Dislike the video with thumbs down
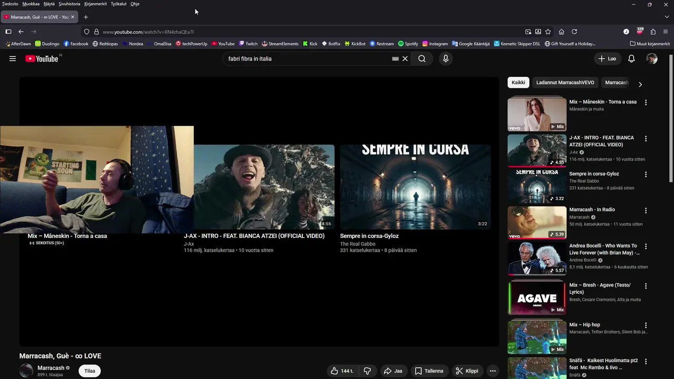This screenshot has height=379, width=674. click(x=368, y=371)
